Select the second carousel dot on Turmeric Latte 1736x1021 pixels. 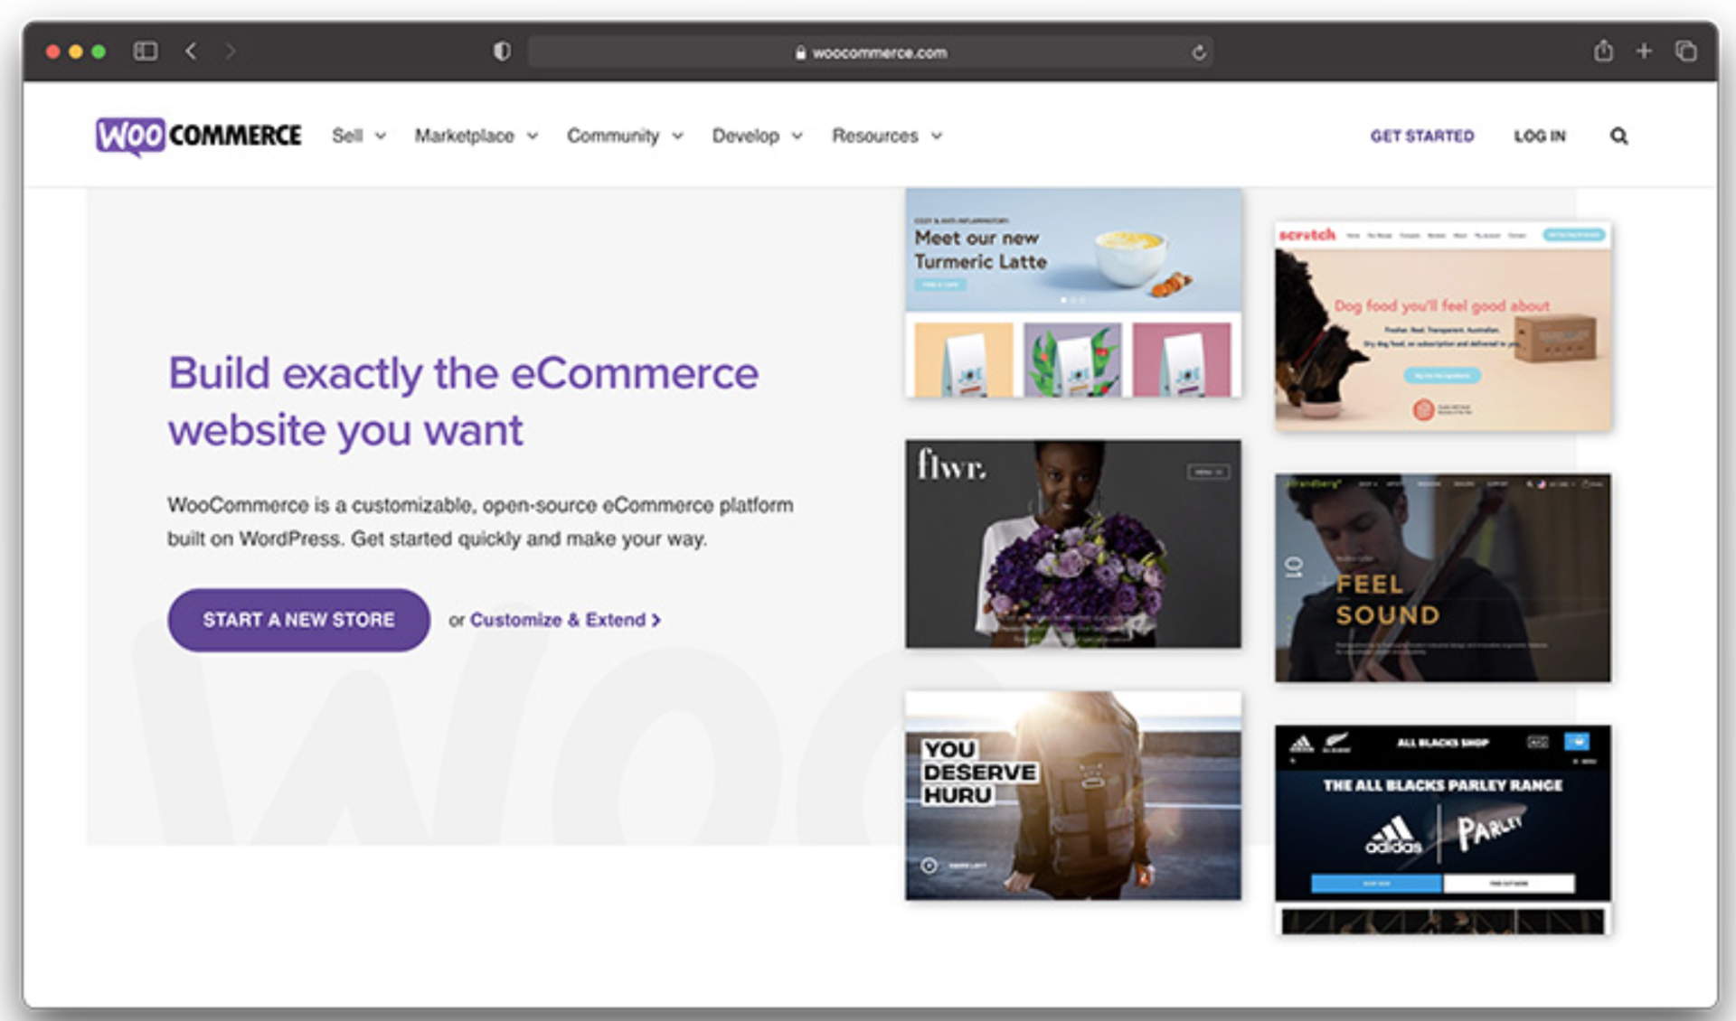pyautogui.click(x=1073, y=299)
